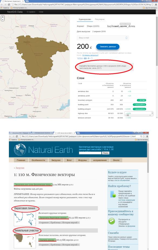Click the Ваш e-mail input field
Image resolution: width=158 pixels, height=250 pixels.
pyautogui.click(x=103, y=38)
